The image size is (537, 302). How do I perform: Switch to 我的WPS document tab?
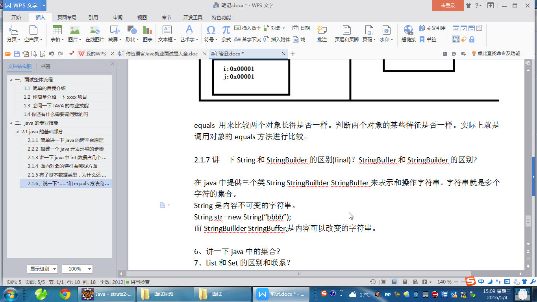pos(96,54)
